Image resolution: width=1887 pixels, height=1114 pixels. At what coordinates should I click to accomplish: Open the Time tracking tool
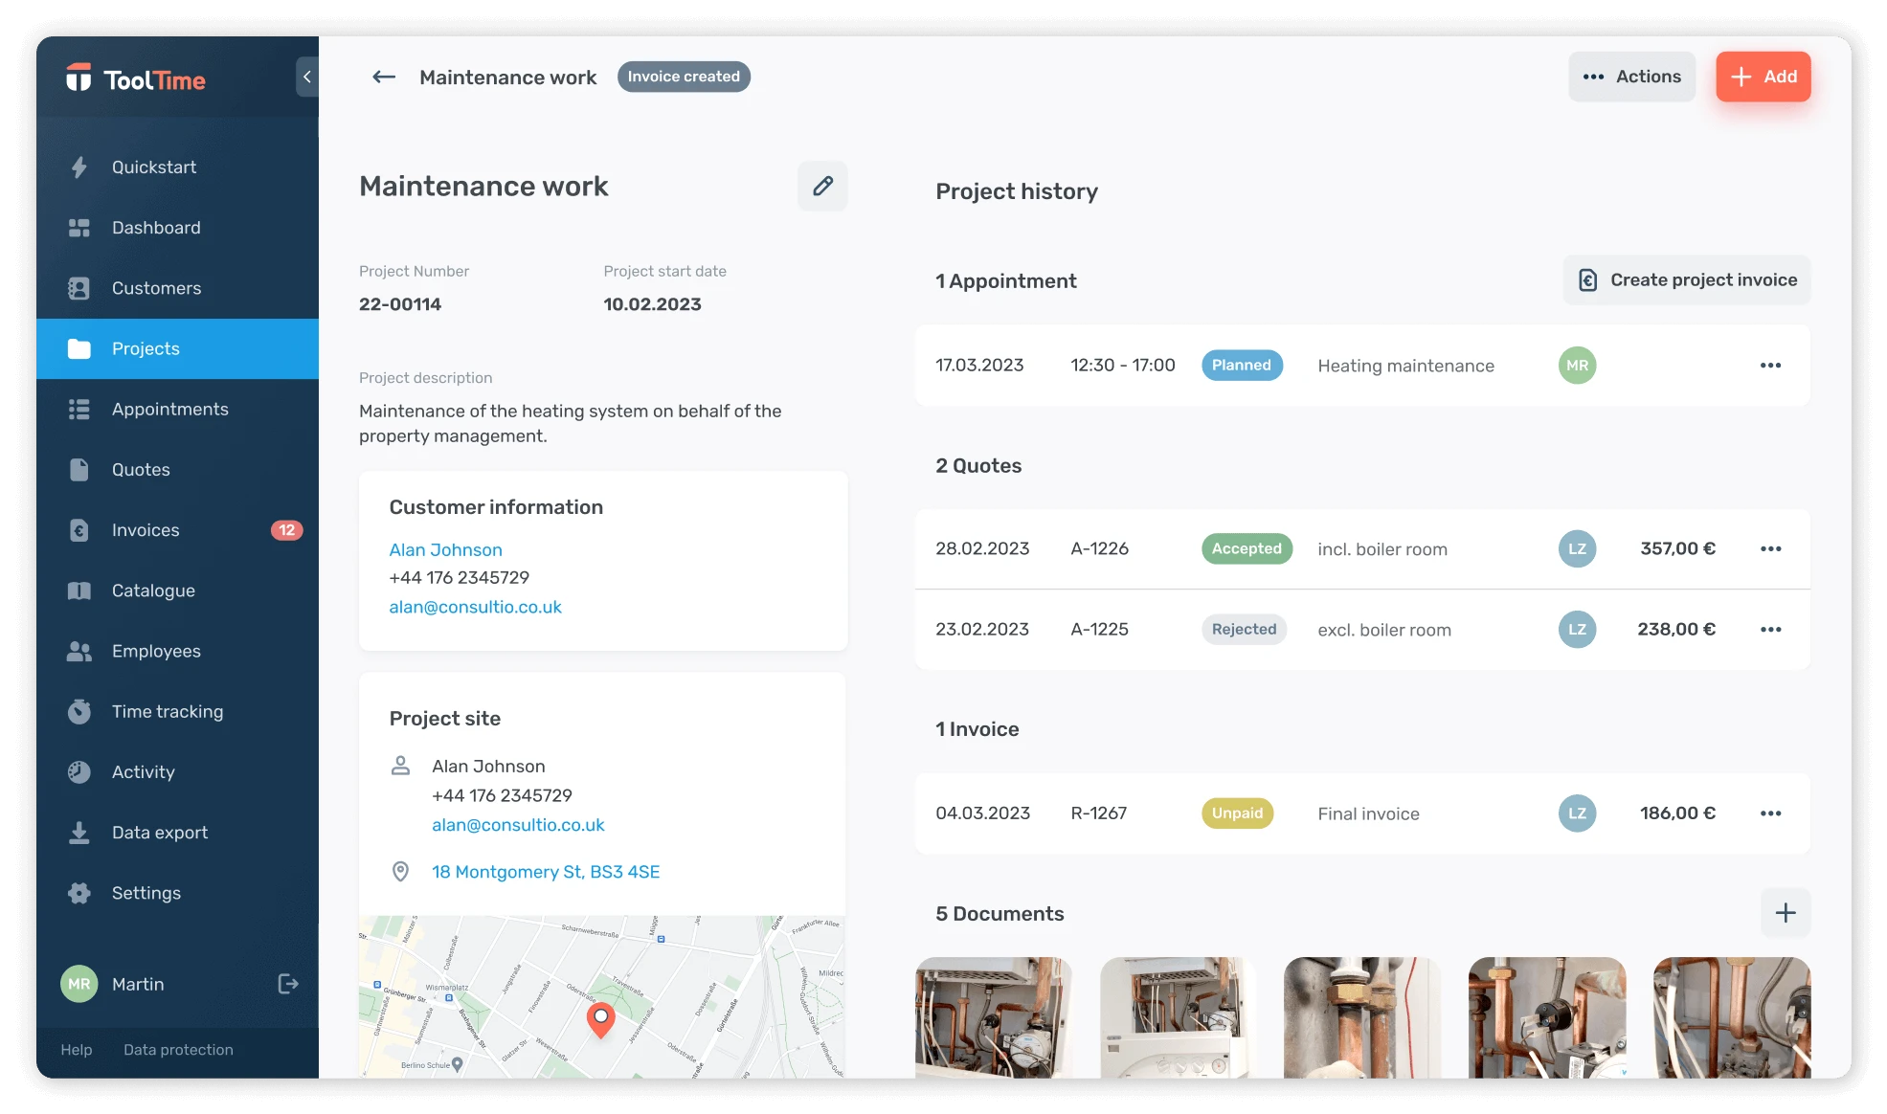click(x=166, y=711)
